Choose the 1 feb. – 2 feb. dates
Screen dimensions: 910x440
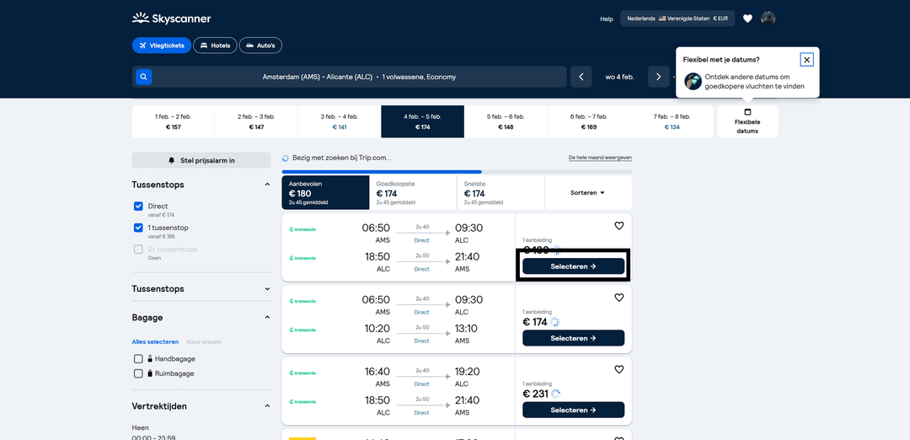pos(173,121)
